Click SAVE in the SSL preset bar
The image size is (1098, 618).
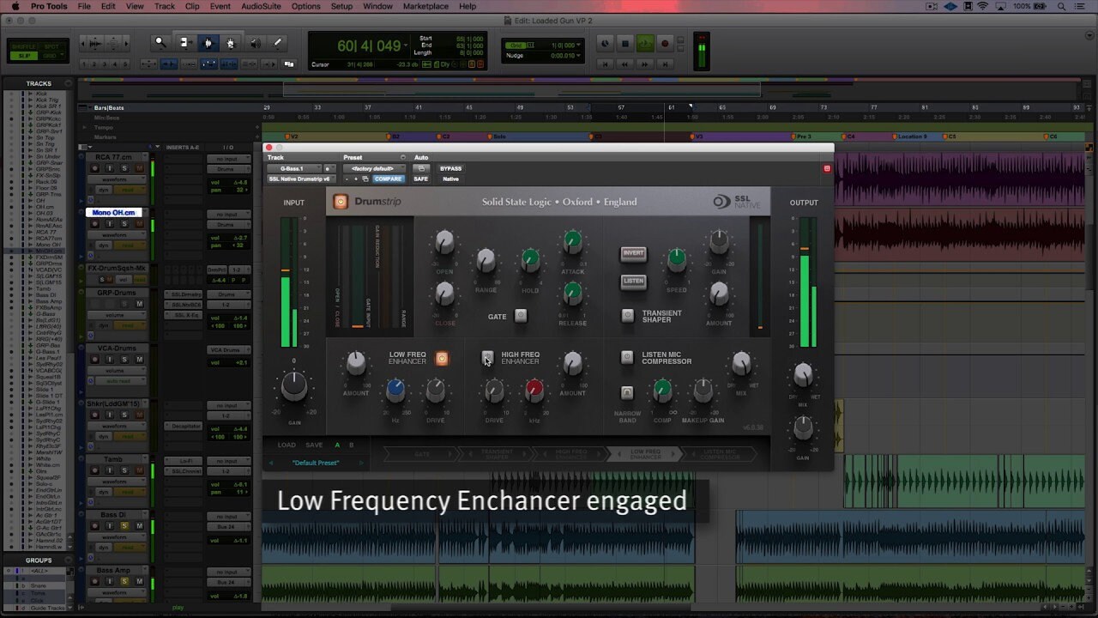[x=314, y=445]
